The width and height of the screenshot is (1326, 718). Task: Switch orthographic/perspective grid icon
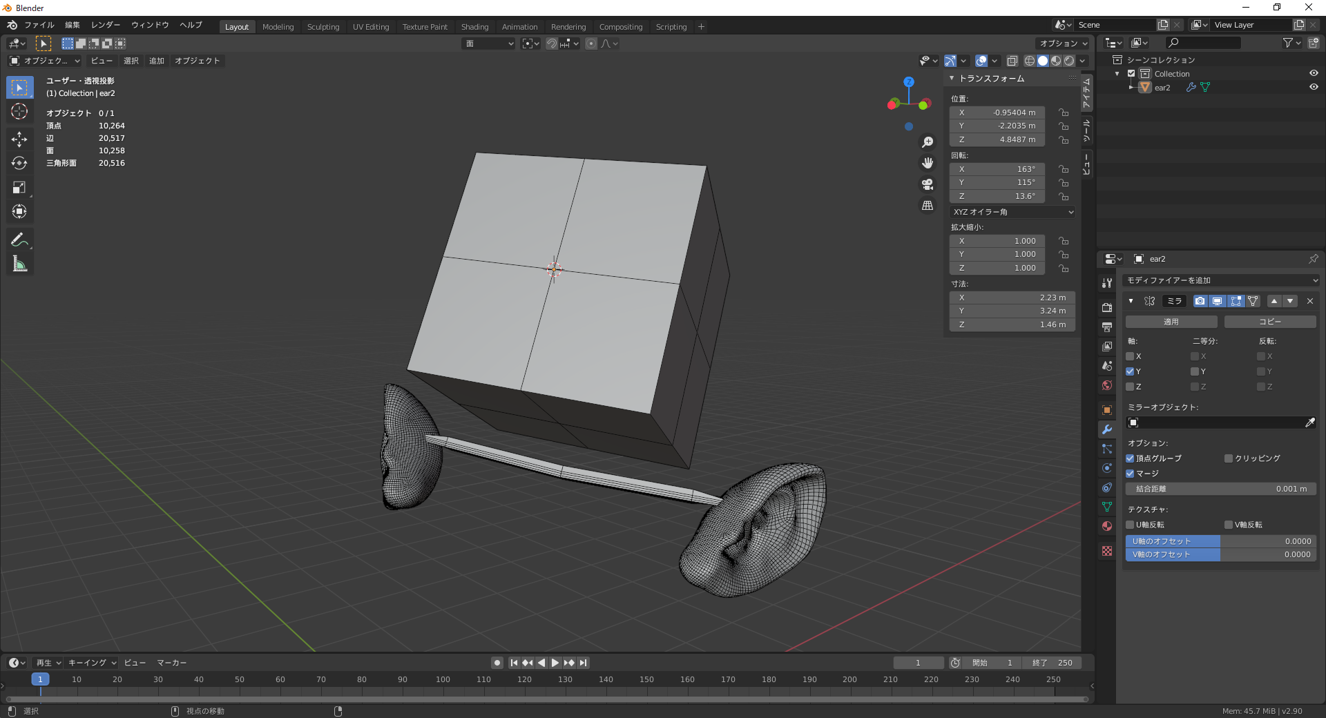[x=928, y=206]
